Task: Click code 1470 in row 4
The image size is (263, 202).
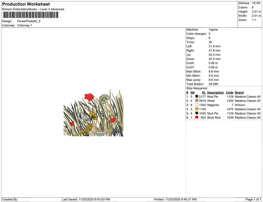Action: tap(230, 109)
